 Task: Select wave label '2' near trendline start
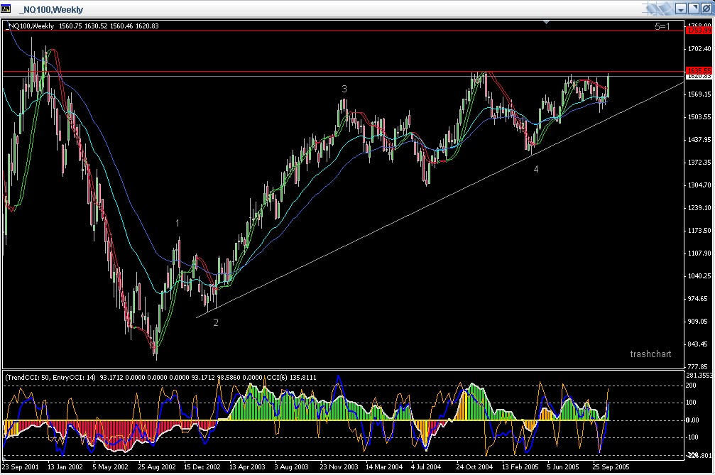click(216, 322)
